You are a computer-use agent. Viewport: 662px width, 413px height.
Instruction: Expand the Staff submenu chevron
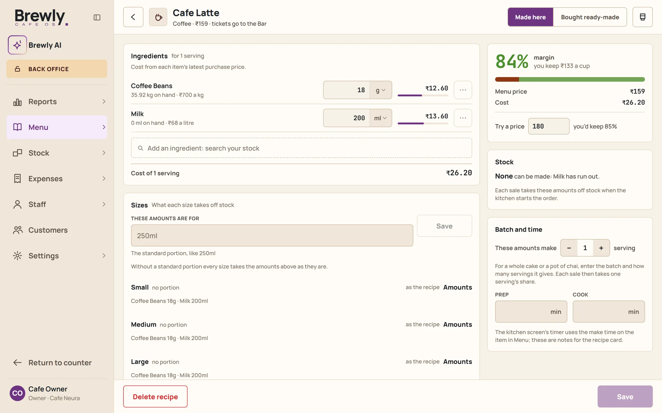(104, 204)
